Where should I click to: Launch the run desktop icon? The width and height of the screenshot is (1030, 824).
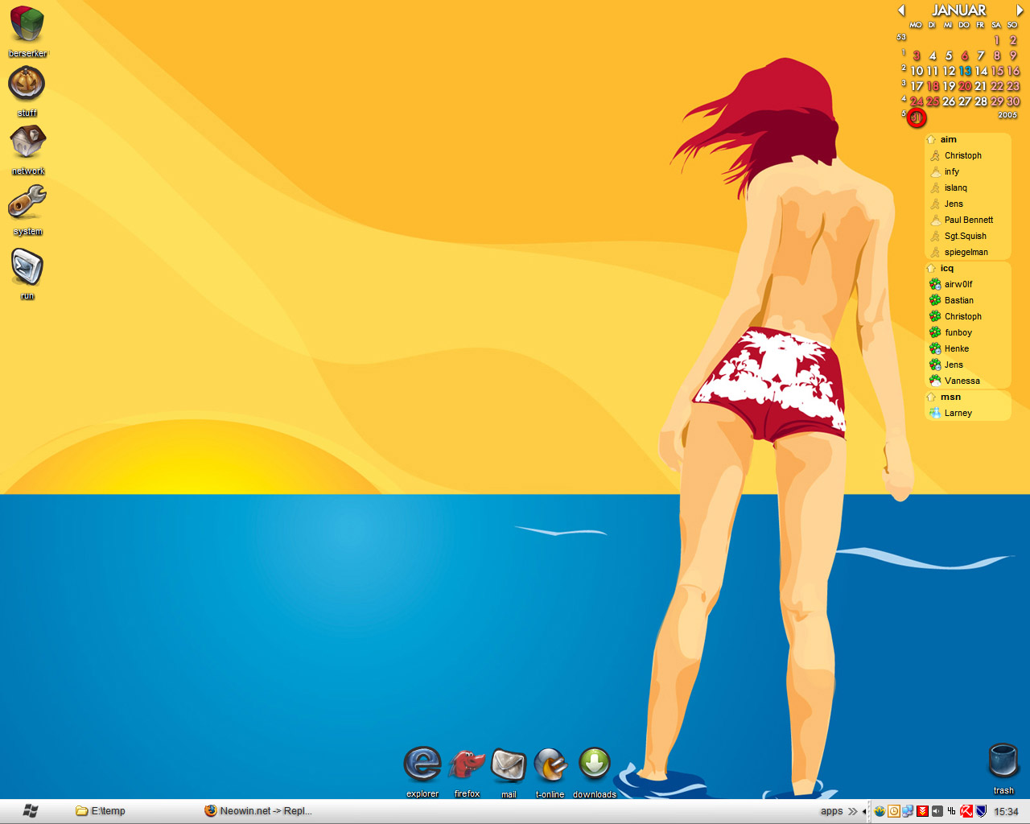coord(27,266)
